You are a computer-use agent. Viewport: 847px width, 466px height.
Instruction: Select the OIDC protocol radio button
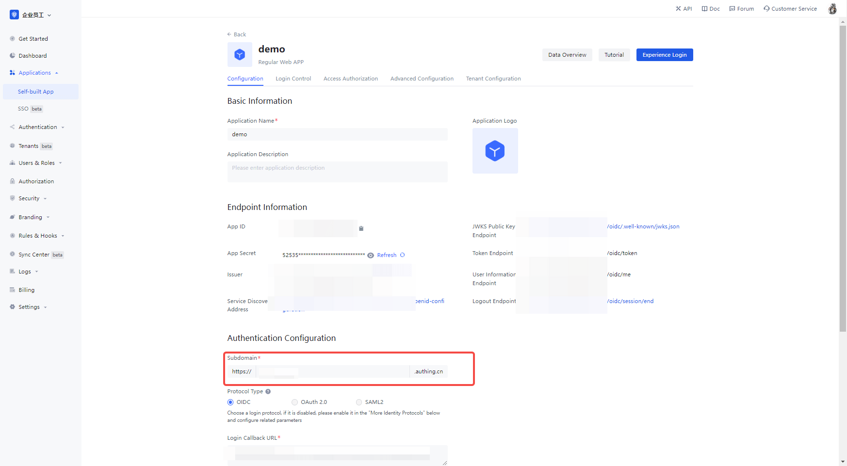(230, 402)
